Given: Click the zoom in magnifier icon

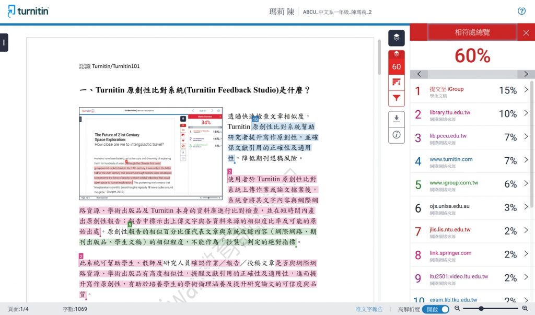Looking at the screenshot, I should (x=525, y=309).
